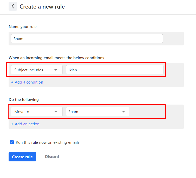The height and width of the screenshot is (178, 196).
Task: Click the 'Run this rule now on existing emails' label
Action: pyautogui.click(x=48, y=142)
